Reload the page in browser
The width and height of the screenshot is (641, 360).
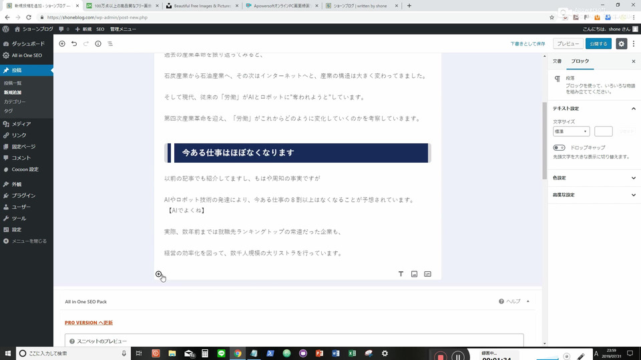tap(29, 17)
